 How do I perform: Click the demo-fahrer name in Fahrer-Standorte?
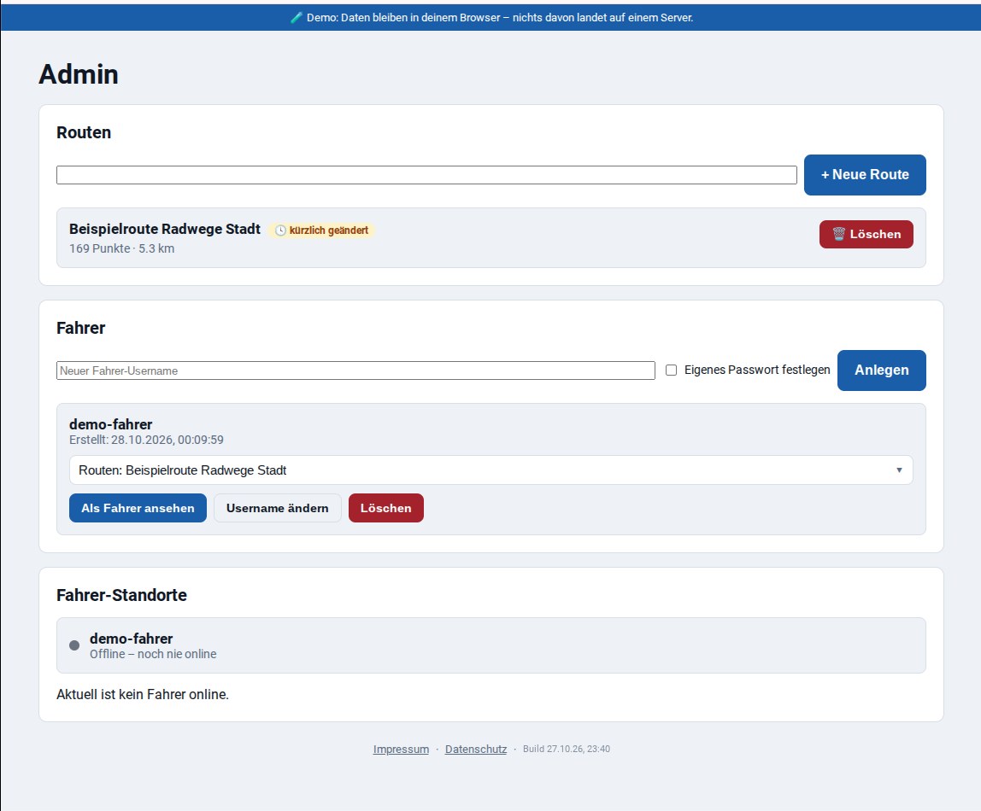coord(132,639)
